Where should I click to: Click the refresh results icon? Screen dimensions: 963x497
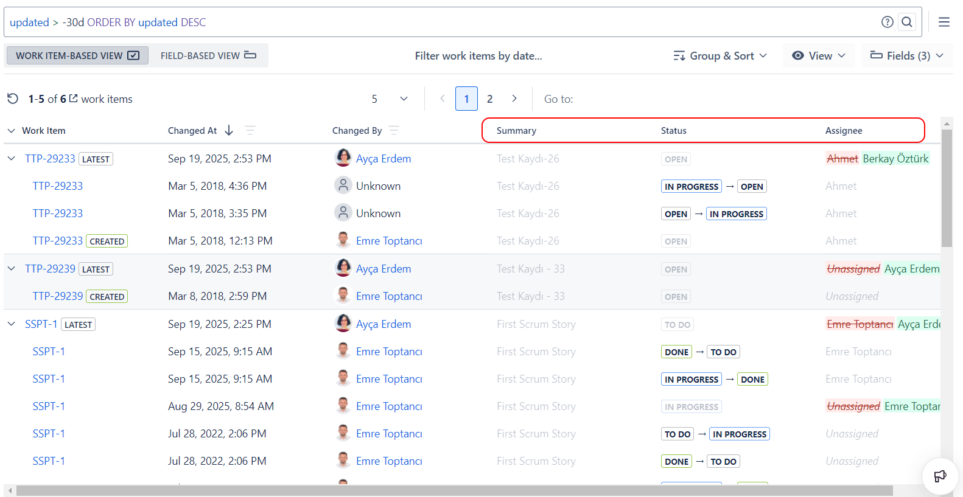[x=13, y=99]
